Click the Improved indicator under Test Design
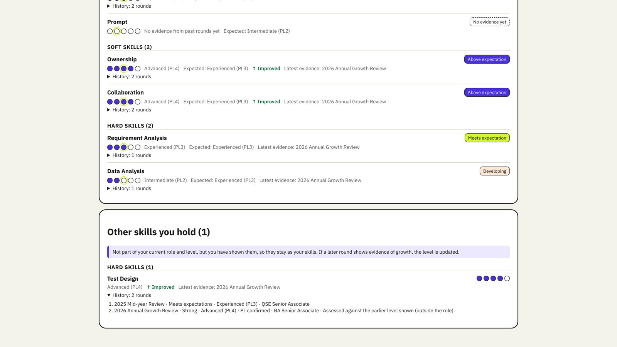Viewport: 617px width, 347px height. click(160, 287)
